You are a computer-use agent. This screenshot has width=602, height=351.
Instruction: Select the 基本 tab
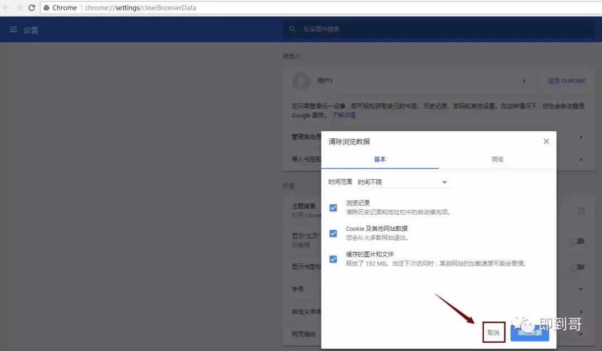(x=380, y=159)
